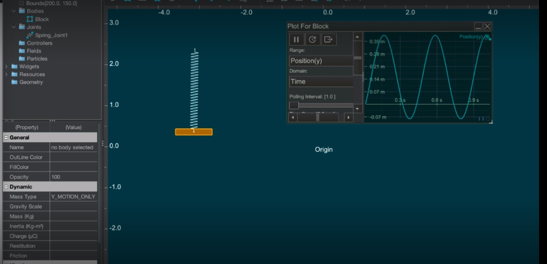Click the (Value) column header
Screen dimensions: 547x264
coord(73,127)
